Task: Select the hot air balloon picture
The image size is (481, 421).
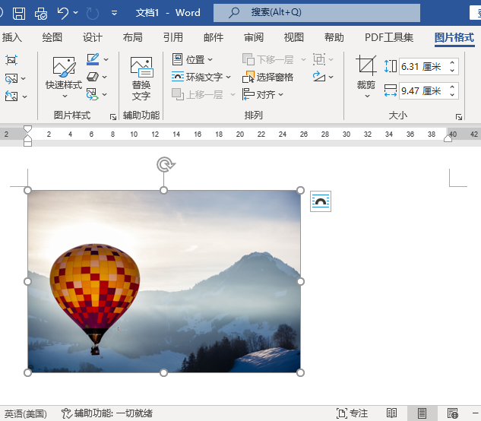Action: pos(164,281)
